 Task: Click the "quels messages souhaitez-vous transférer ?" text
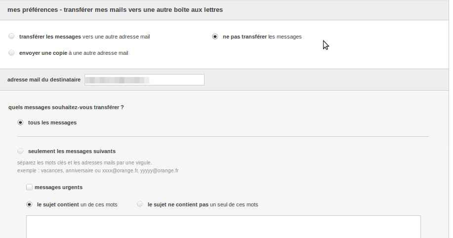(66, 107)
